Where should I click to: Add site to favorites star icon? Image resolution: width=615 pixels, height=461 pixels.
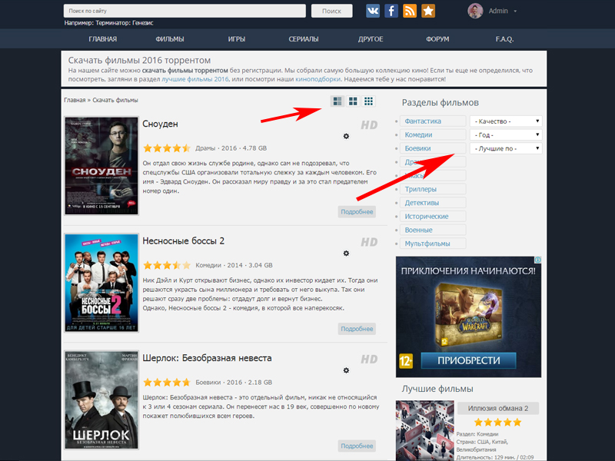click(428, 11)
